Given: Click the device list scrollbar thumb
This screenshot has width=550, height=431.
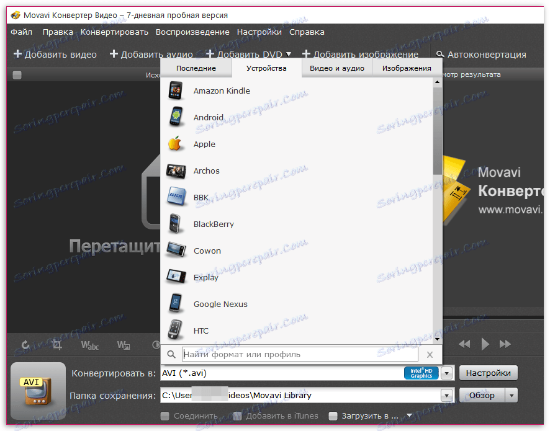Looking at the screenshot, I should [437, 130].
